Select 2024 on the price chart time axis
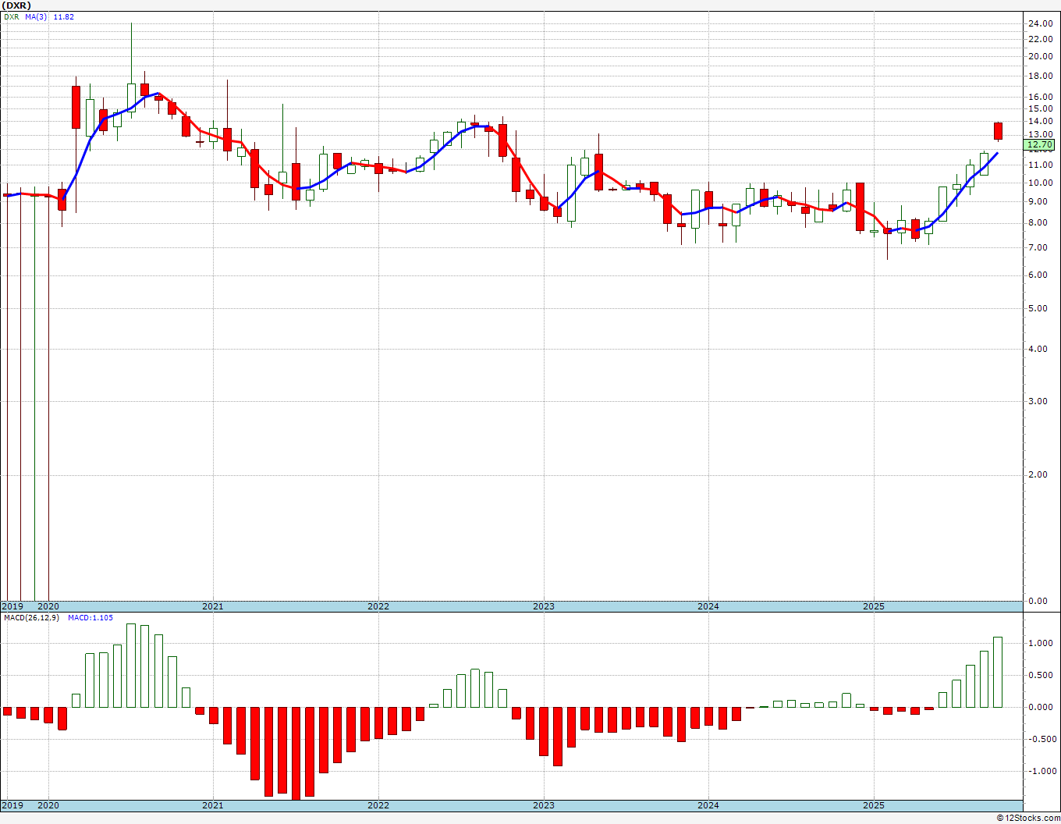The width and height of the screenshot is (1061, 824). pyautogui.click(x=708, y=606)
